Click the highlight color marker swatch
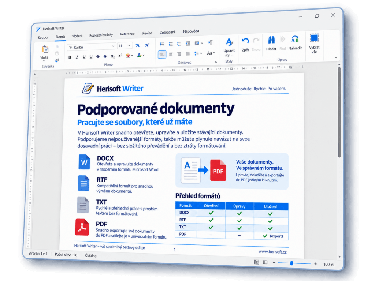Image resolution: width=375 pixels, height=281 pixels. coord(128,56)
